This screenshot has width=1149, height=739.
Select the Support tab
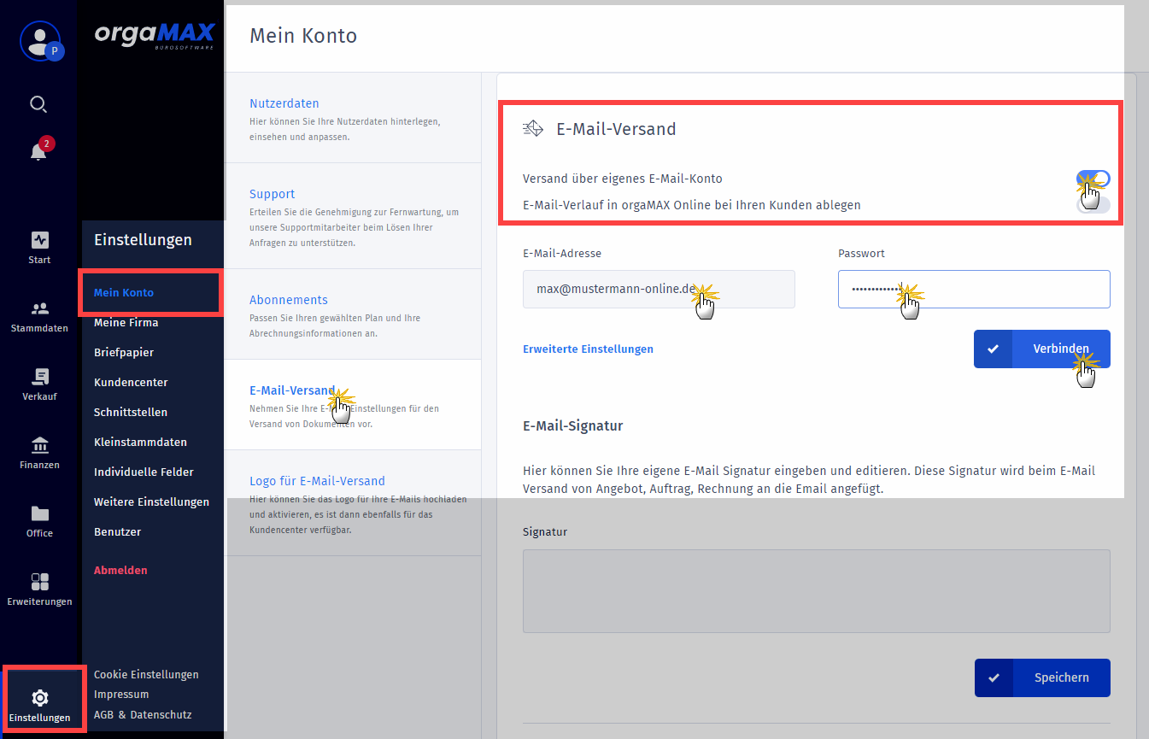point(353,216)
